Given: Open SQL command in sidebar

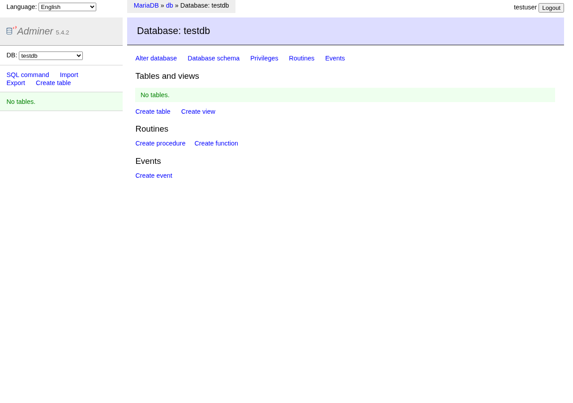Looking at the screenshot, I should pos(28,75).
